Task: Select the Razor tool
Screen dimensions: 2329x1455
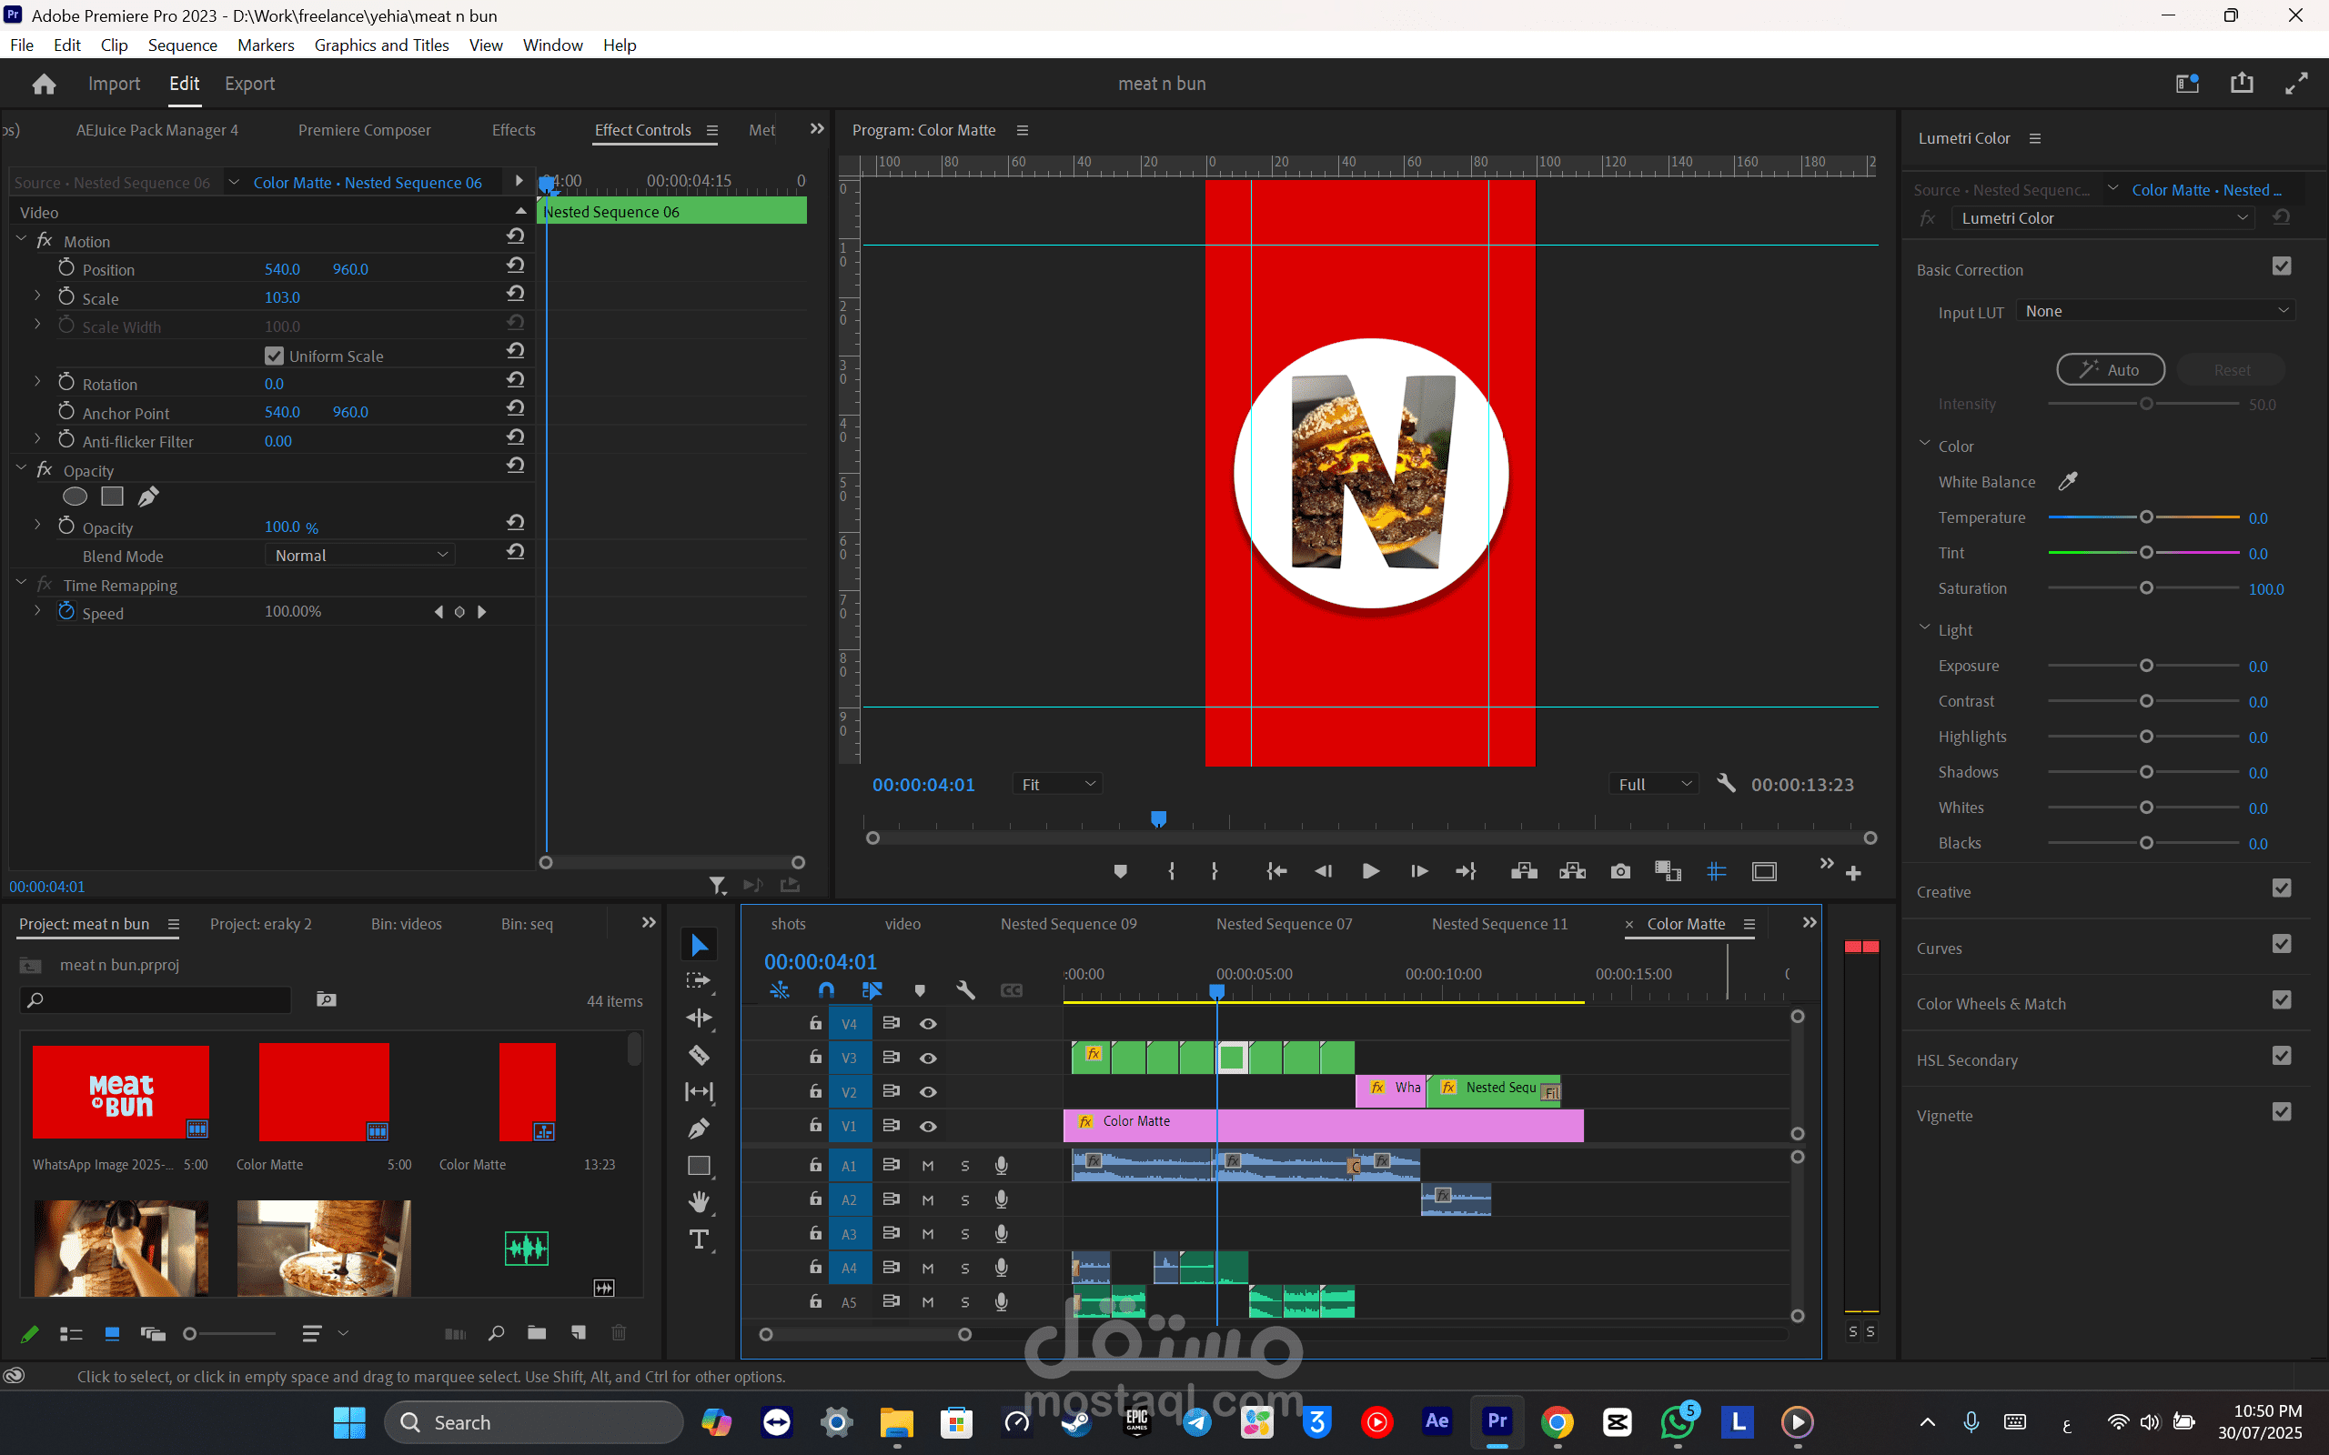Action: tap(699, 1056)
